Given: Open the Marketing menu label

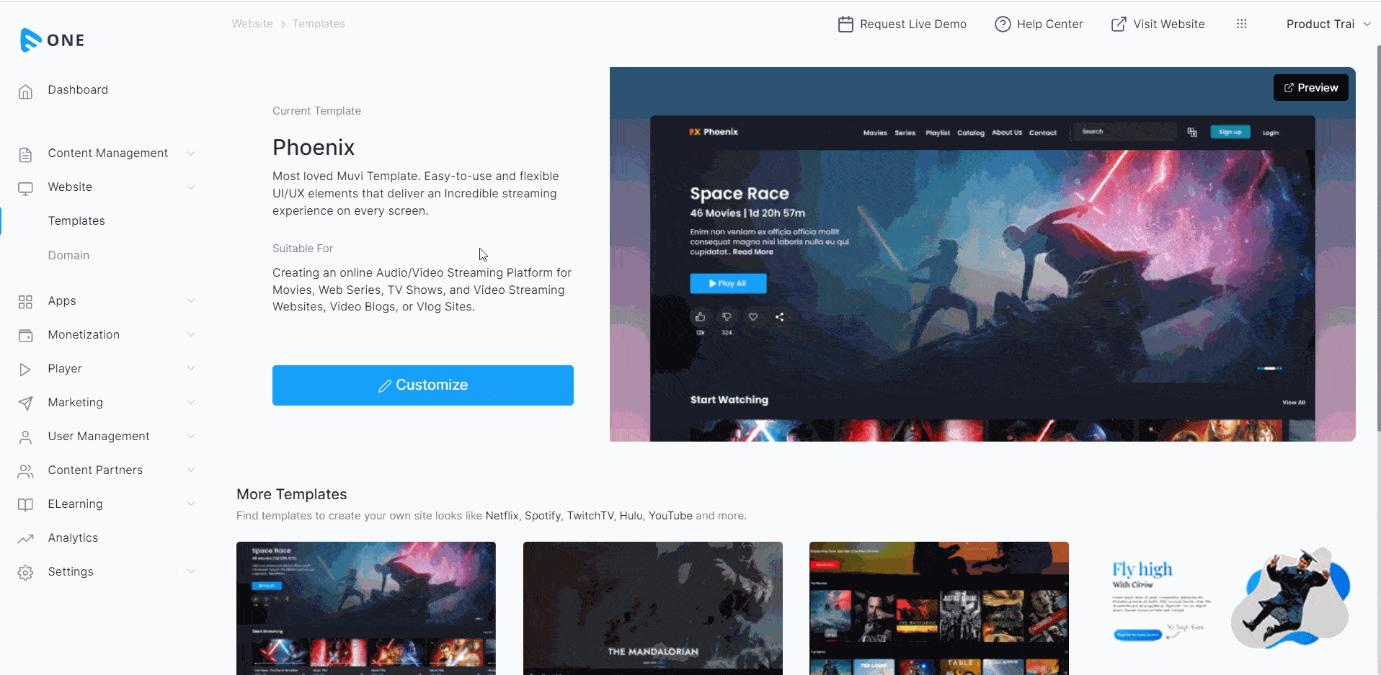Looking at the screenshot, I should click(x=75, y=403).
